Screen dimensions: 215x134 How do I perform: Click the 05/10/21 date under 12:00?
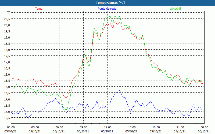coord(107,131)
